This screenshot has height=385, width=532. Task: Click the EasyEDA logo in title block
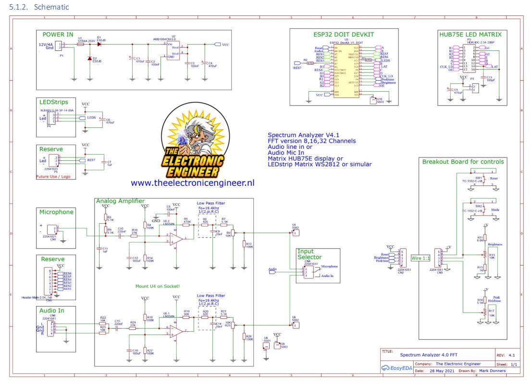(x=396, y=368)
